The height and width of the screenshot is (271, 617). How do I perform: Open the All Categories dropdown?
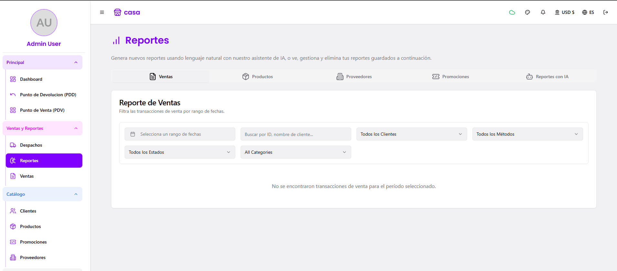(x=296, y=152)
